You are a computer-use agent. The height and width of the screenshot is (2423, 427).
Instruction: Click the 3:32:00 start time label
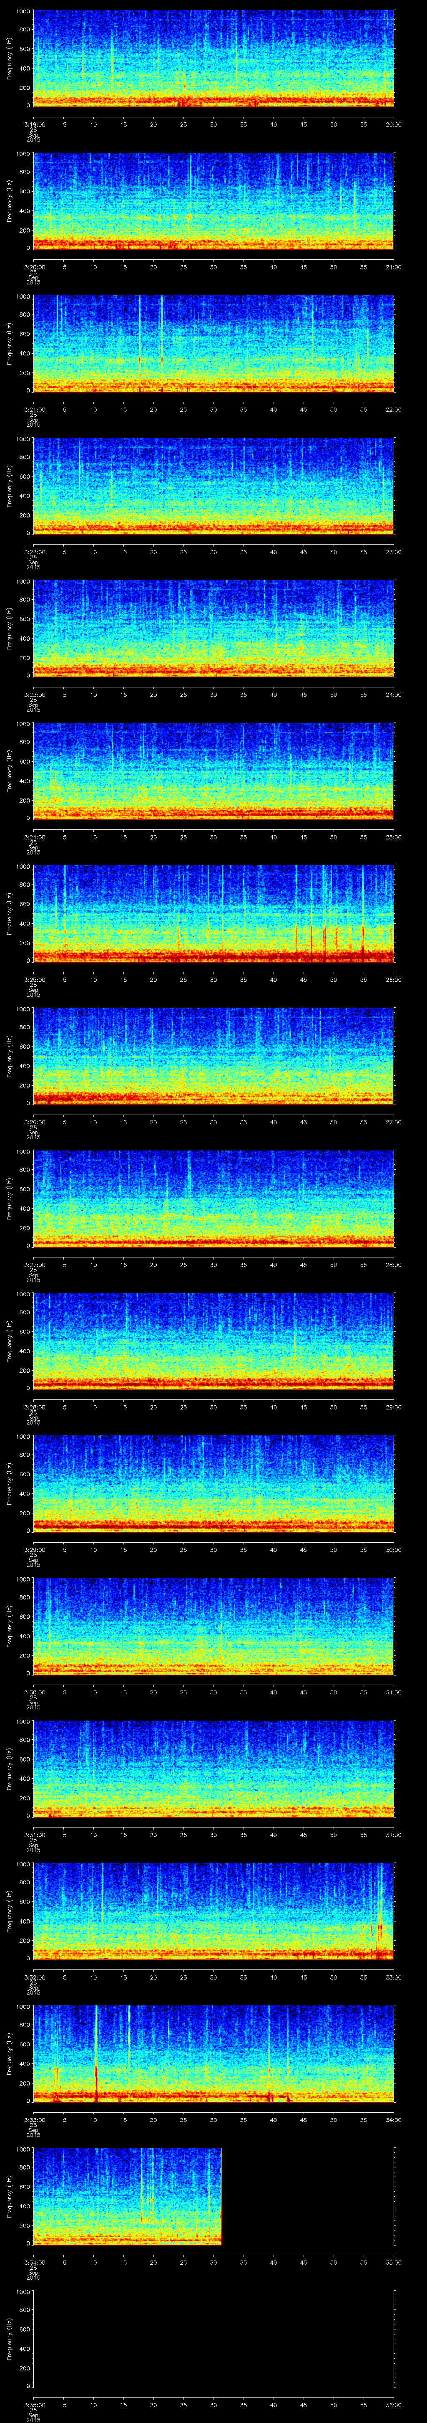tap(34, 1977)
